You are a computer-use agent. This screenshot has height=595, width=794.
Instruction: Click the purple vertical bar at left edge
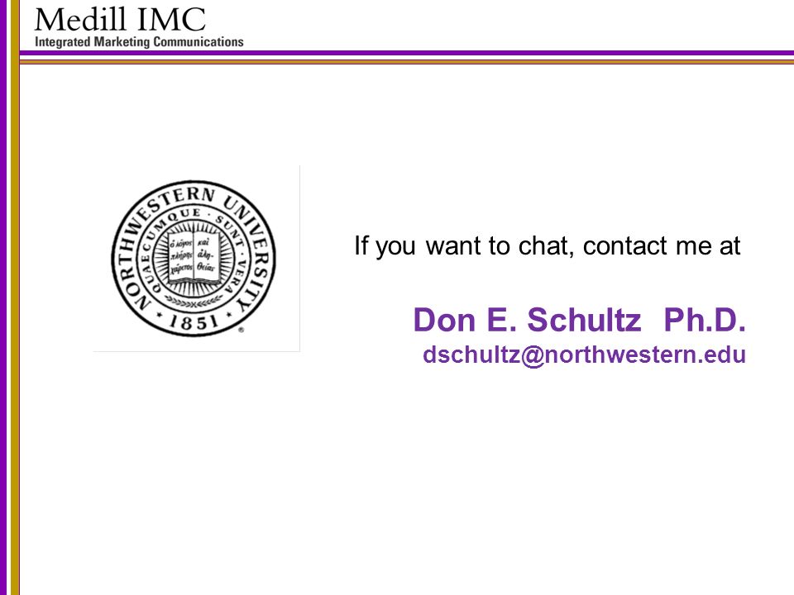point(4,297)
